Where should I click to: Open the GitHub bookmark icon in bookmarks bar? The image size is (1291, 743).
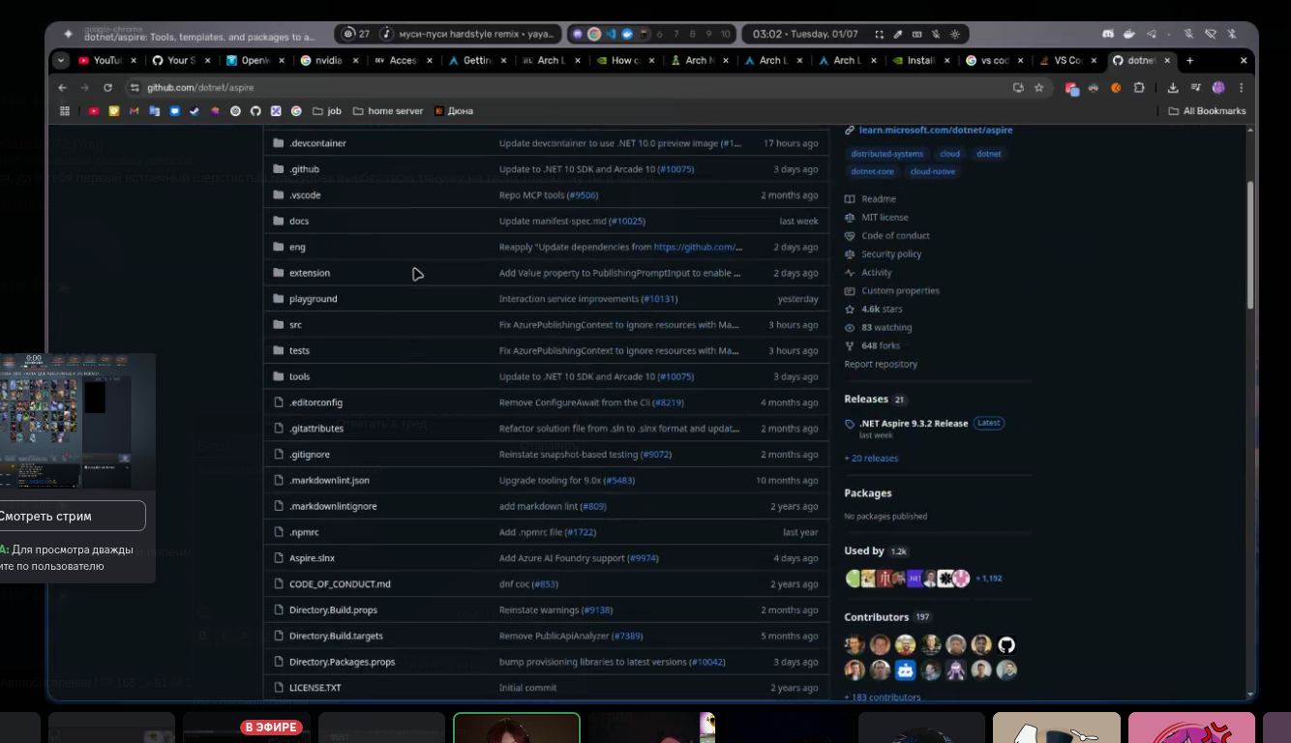[255, 111]
